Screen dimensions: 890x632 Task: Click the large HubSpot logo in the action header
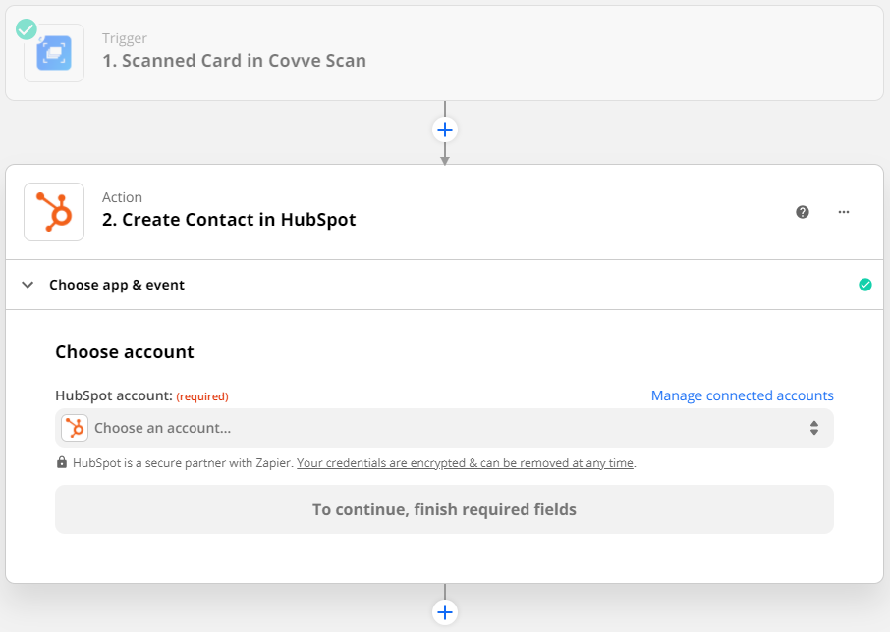54,211
